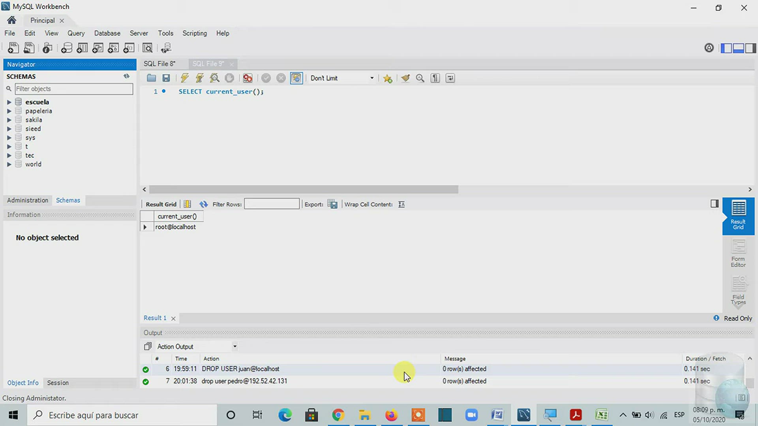Search table data toolbar icon
Image resolution: width=758 pixels, height=426 pixels.
(147, 48)
